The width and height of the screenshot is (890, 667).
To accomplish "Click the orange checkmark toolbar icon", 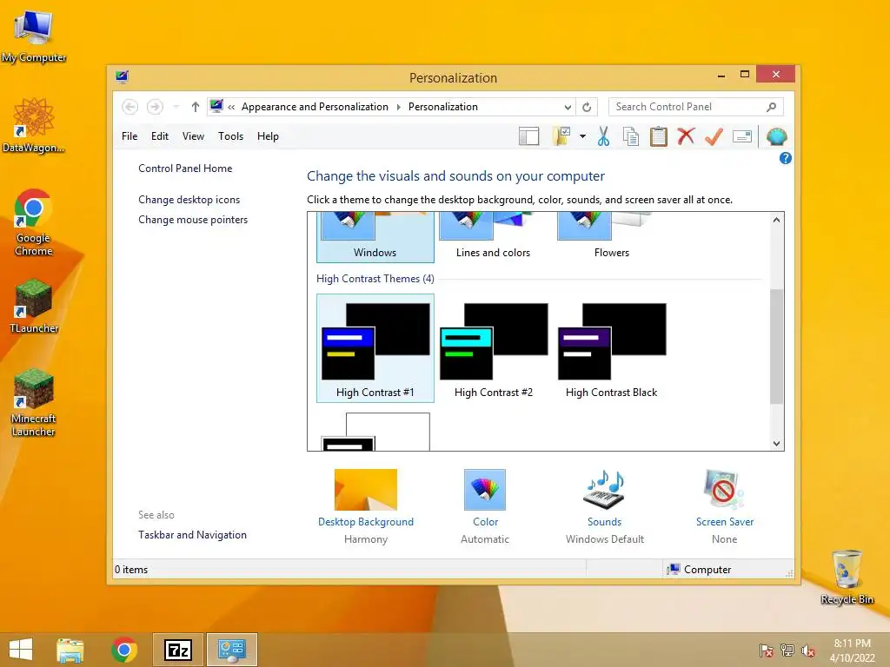I will click(714, 136).
